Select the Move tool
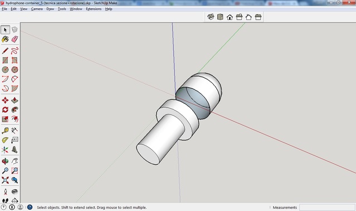 pos(5,100)
